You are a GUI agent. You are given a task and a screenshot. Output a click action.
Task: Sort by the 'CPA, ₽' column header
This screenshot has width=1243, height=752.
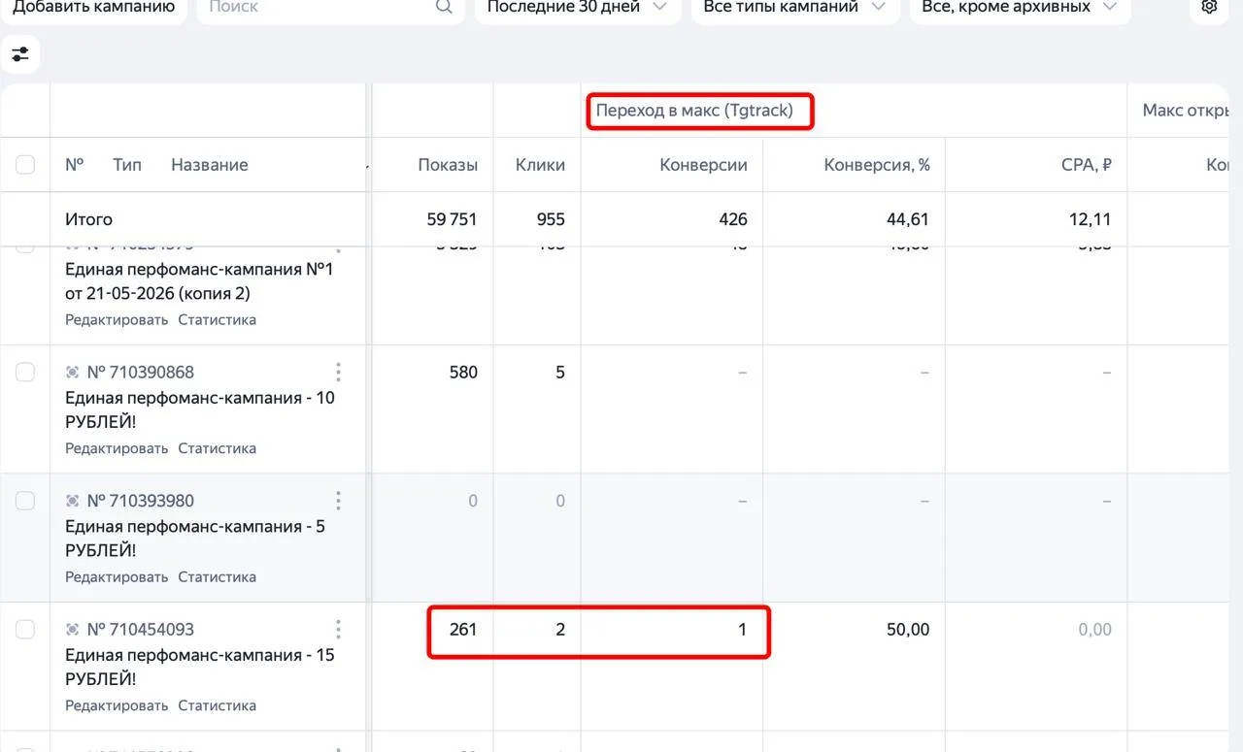click(x=1087, y=165)
